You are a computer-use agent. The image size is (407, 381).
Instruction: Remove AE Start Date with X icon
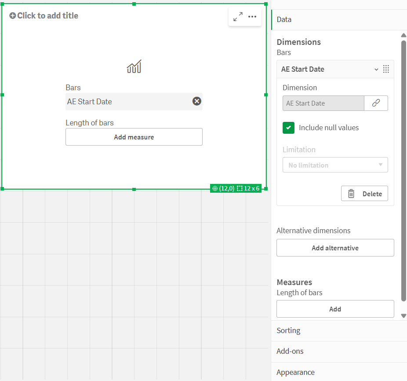tap(197, 101)
